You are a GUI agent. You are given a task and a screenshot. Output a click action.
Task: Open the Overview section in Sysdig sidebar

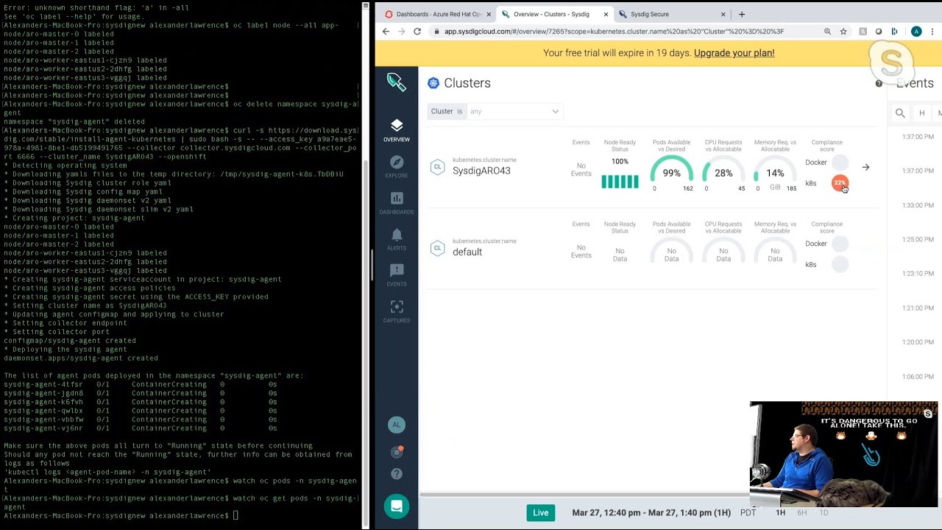pyautogui.click(x=397, y=130)
